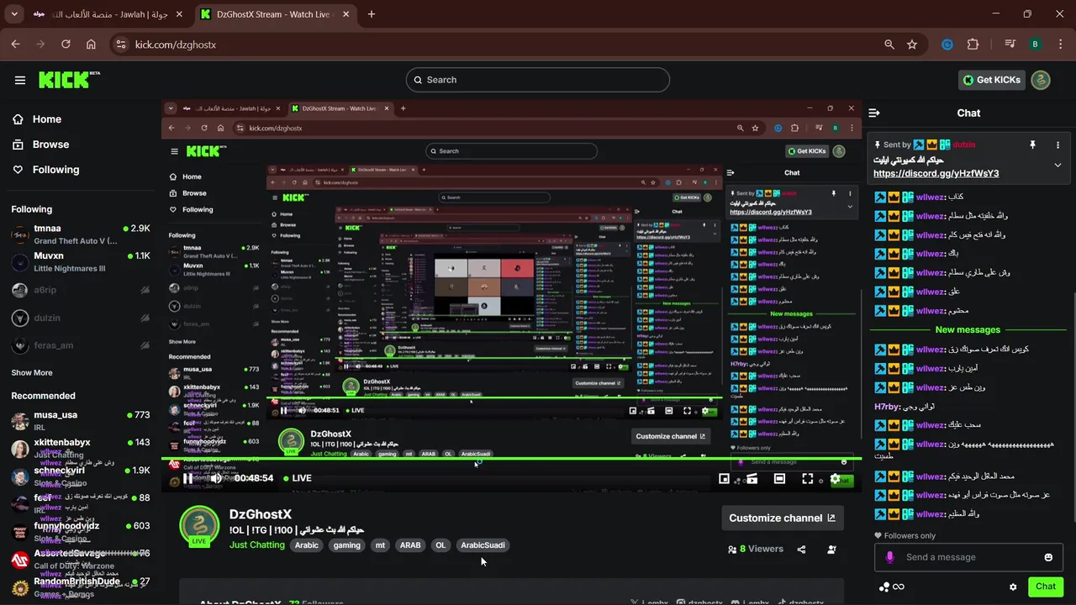Share the DzGhostX stream
1076x605 pixels.
[x=801, y=550]
